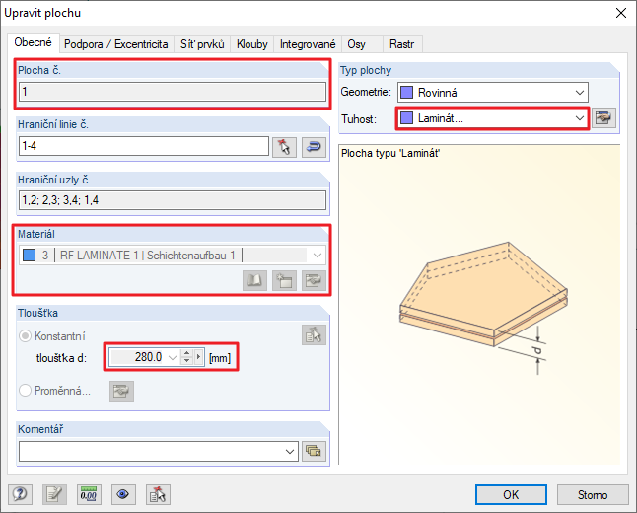Click the Hraniční uzly č. field

tap(173, 200)
